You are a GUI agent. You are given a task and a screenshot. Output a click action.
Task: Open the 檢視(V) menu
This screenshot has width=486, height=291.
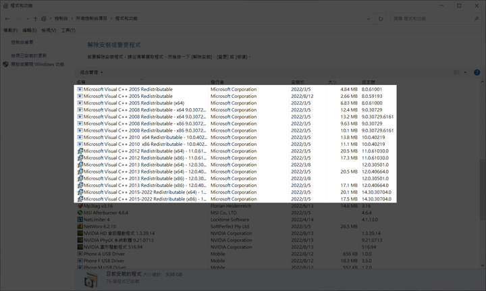coord(49,30)
